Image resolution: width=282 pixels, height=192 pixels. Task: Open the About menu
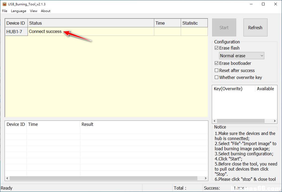[46, 11]
